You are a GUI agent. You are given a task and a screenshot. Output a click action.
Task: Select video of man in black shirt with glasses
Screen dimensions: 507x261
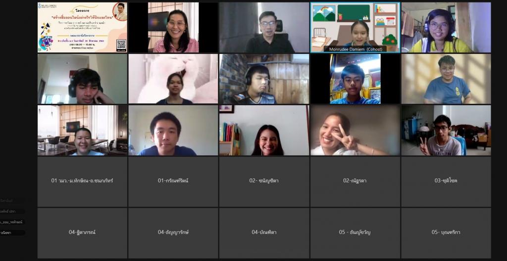point(264,28)
